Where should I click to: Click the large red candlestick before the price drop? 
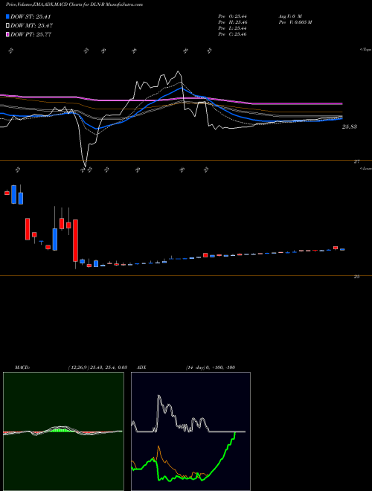point(75,240)
